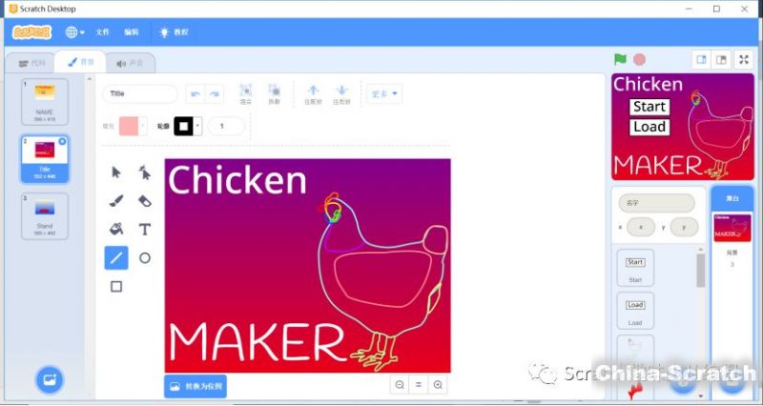
Task: Open the 文件 (File) menu
Action: pyautogui.click(x=103, y=32)
